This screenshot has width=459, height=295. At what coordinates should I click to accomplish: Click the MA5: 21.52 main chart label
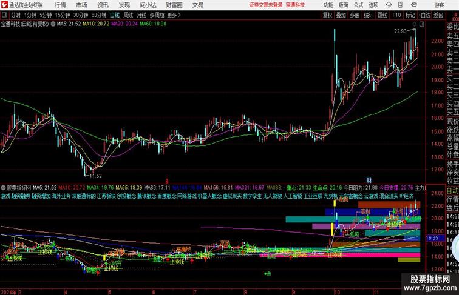pos(69,24)
